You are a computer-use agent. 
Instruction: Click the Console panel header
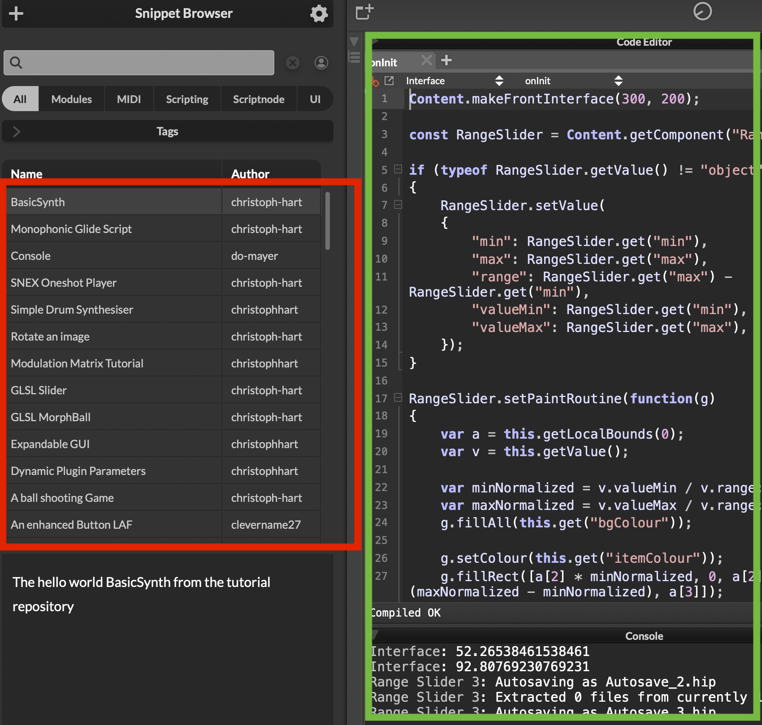coord(563,636)
